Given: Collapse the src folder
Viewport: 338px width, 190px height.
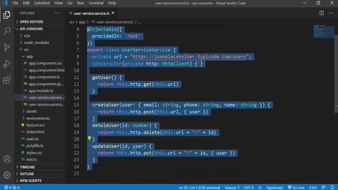Looking at the screenshot, I should point(40,50).
